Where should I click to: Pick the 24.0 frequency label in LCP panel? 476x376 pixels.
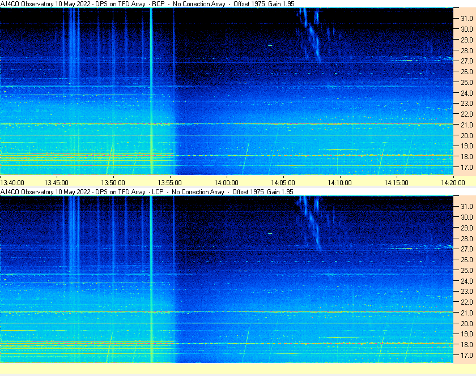point(467,281)
